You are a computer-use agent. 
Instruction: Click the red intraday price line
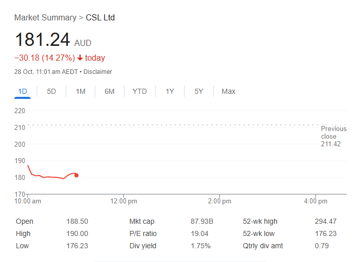pyautogui.click(x=51, y=177)
